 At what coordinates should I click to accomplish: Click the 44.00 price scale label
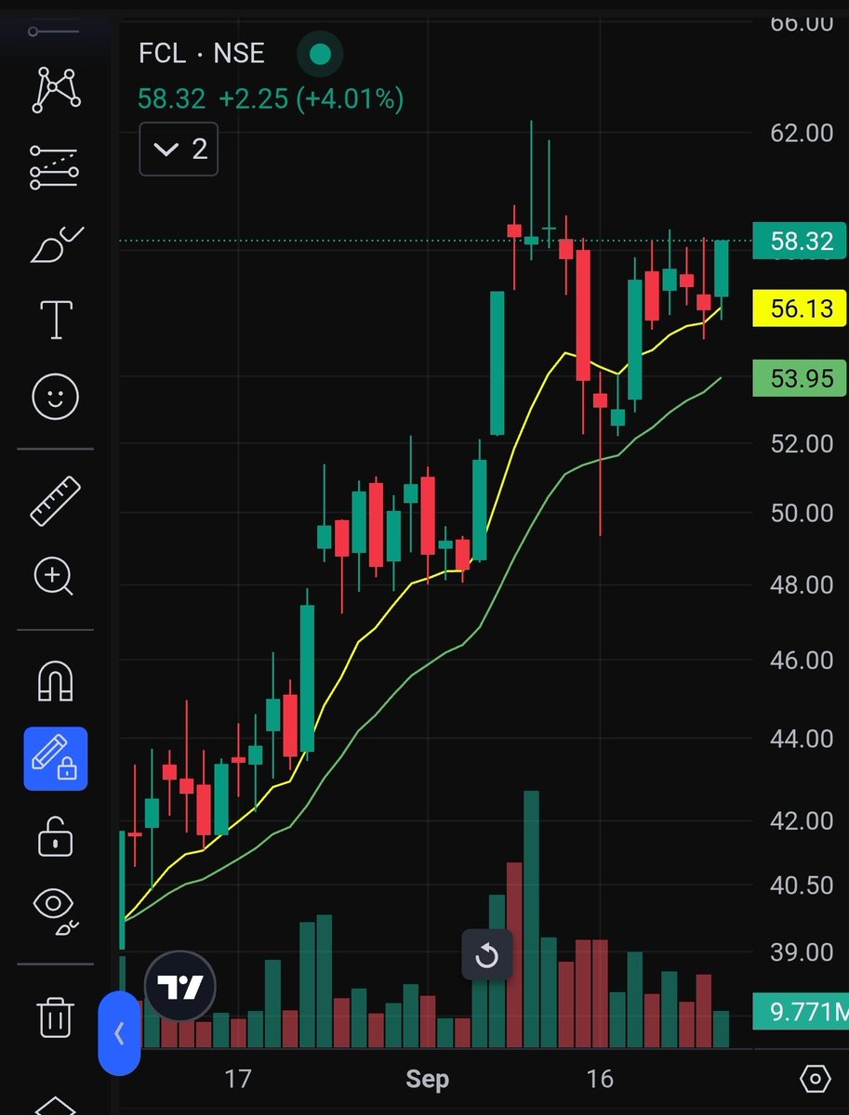pos(802,740)
